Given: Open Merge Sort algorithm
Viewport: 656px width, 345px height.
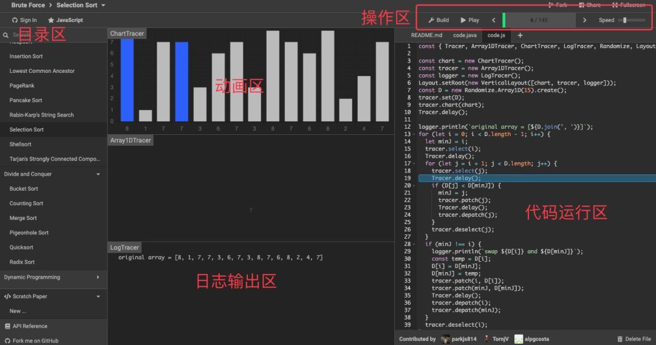Looking at the screenshot, I should [x=53, y=218].
